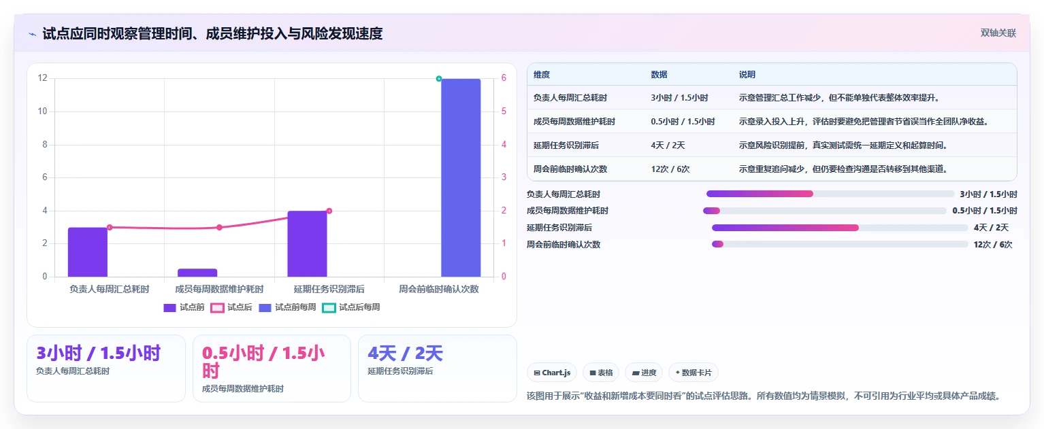
Task: Click the table value 12次 / 6次
Action: coord(670,169)
